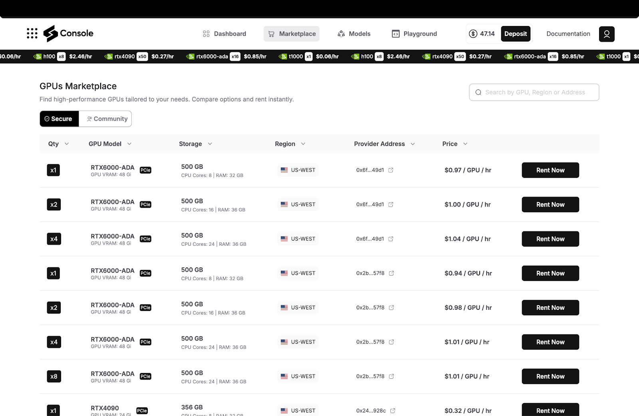Rent the x8 RTX6000-ADA GPUs
Viewport: 639px width, 416px height.
tap(550, 376)
